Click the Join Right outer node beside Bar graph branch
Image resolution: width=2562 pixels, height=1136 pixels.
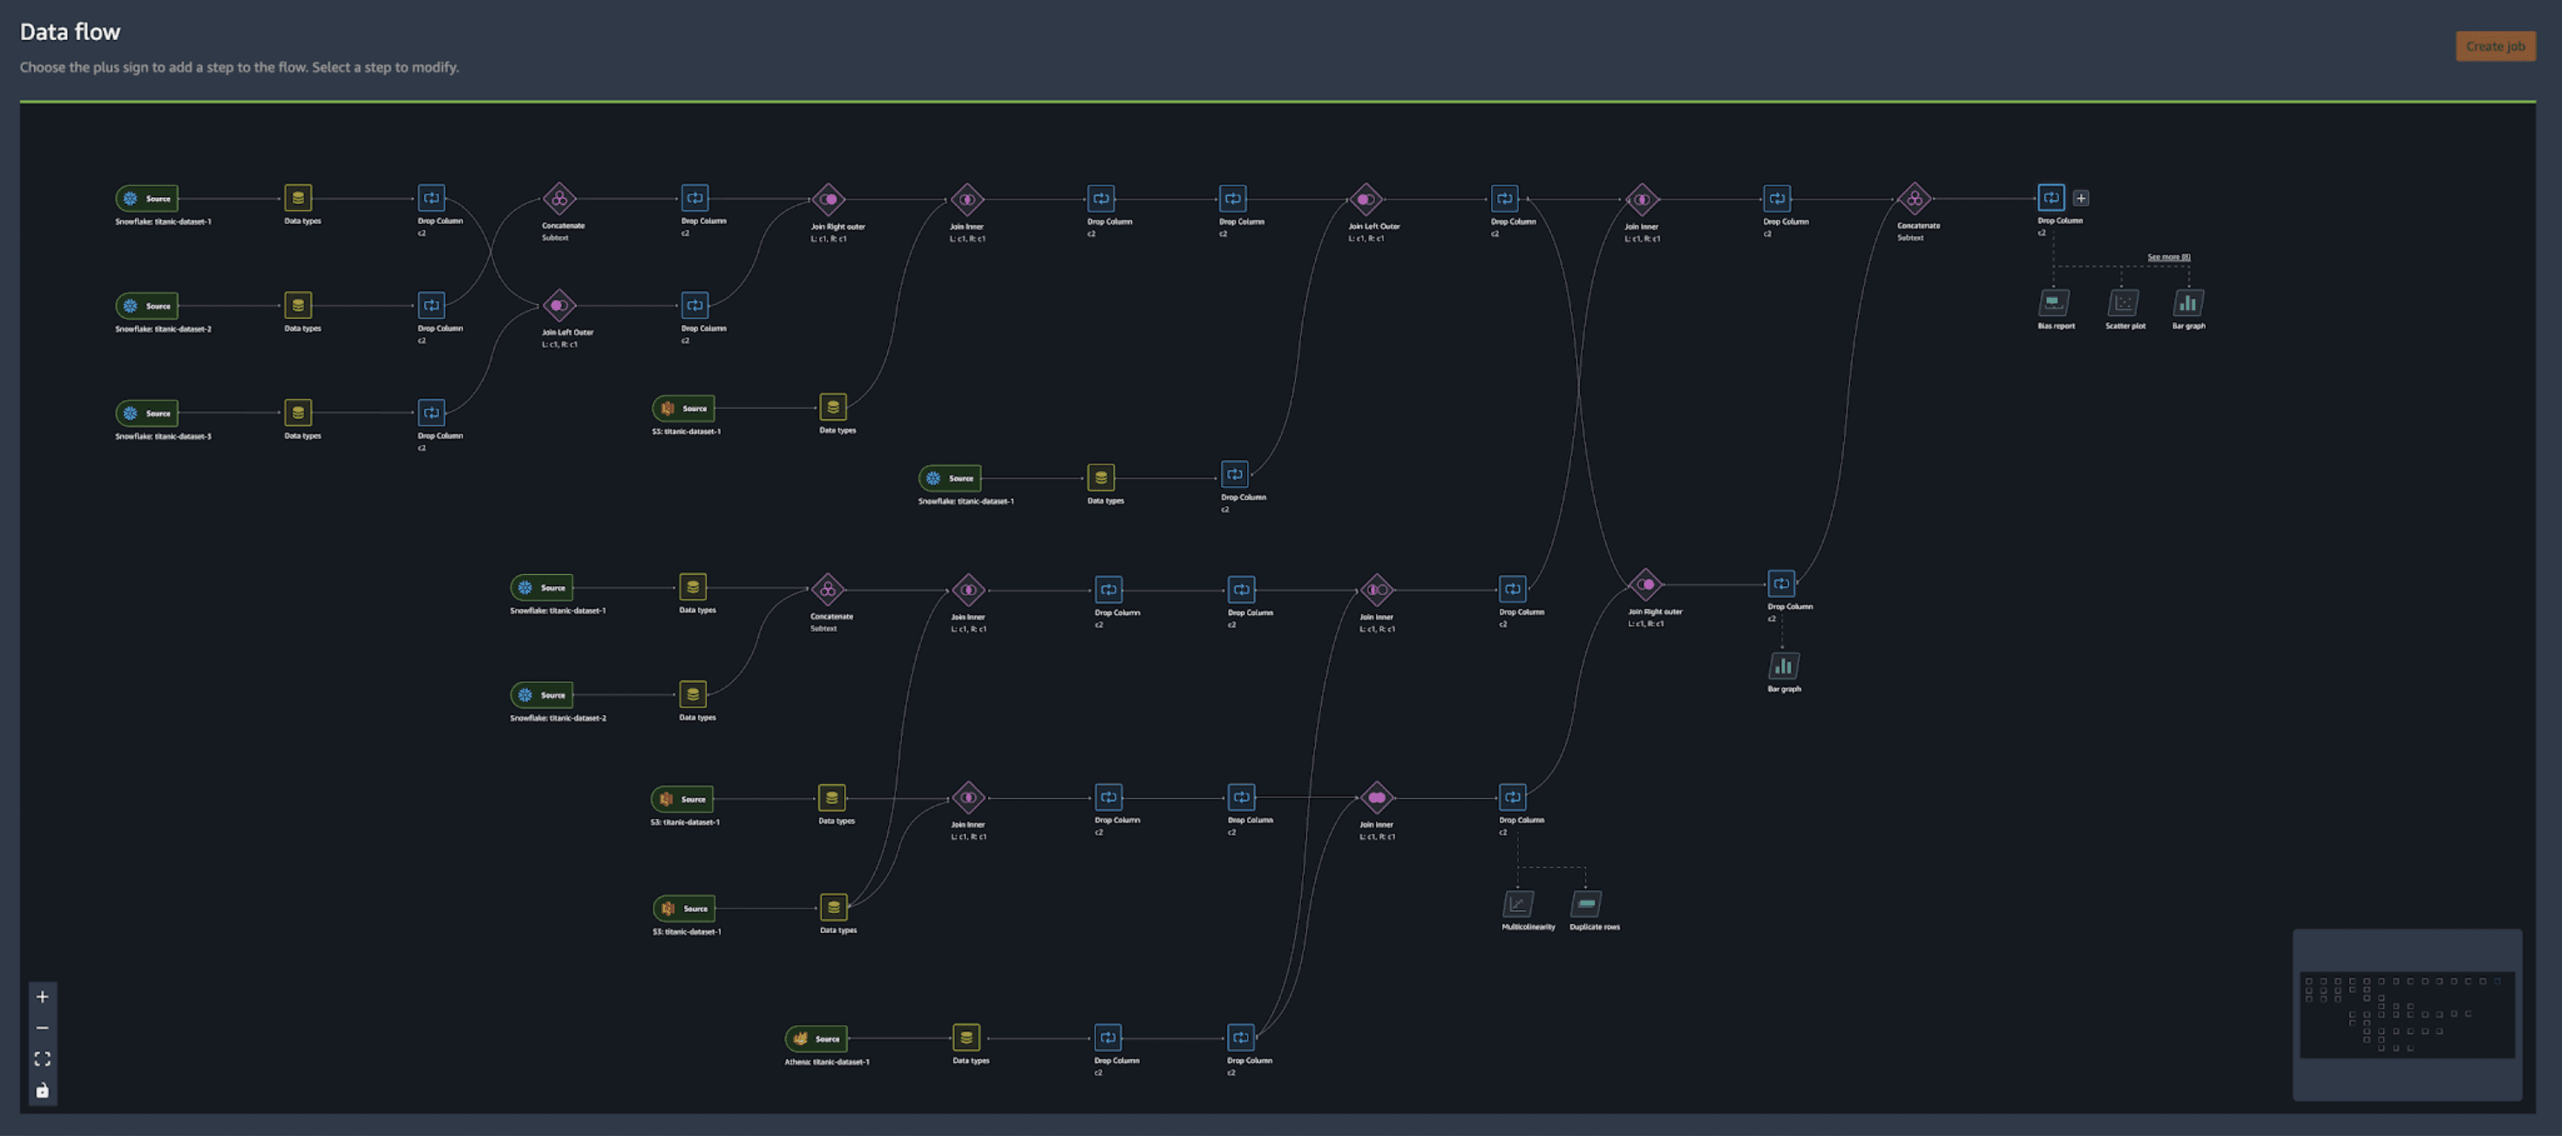click(x=1646, y=585)
